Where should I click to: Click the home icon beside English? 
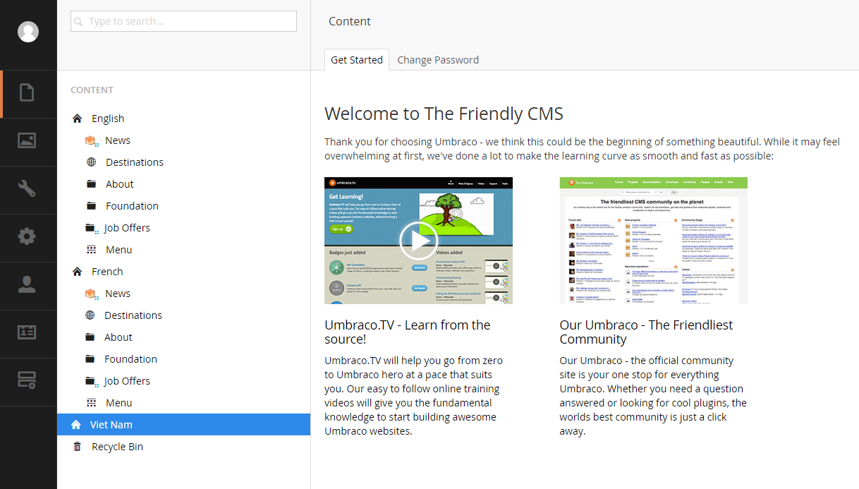coord(77,119)
